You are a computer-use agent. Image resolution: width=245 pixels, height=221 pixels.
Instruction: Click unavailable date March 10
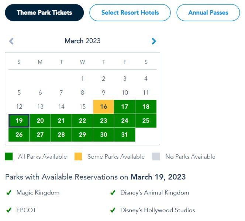(125, 93)
